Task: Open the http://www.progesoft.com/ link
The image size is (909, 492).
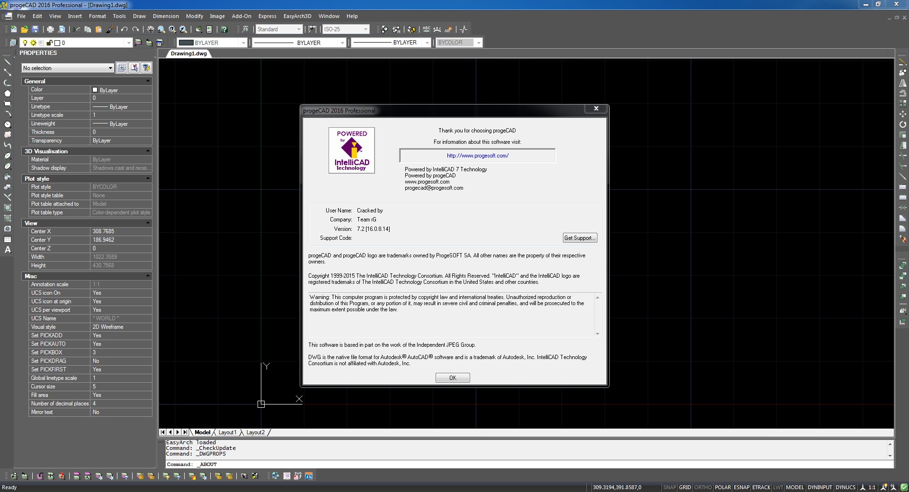Action: point(478,156)
